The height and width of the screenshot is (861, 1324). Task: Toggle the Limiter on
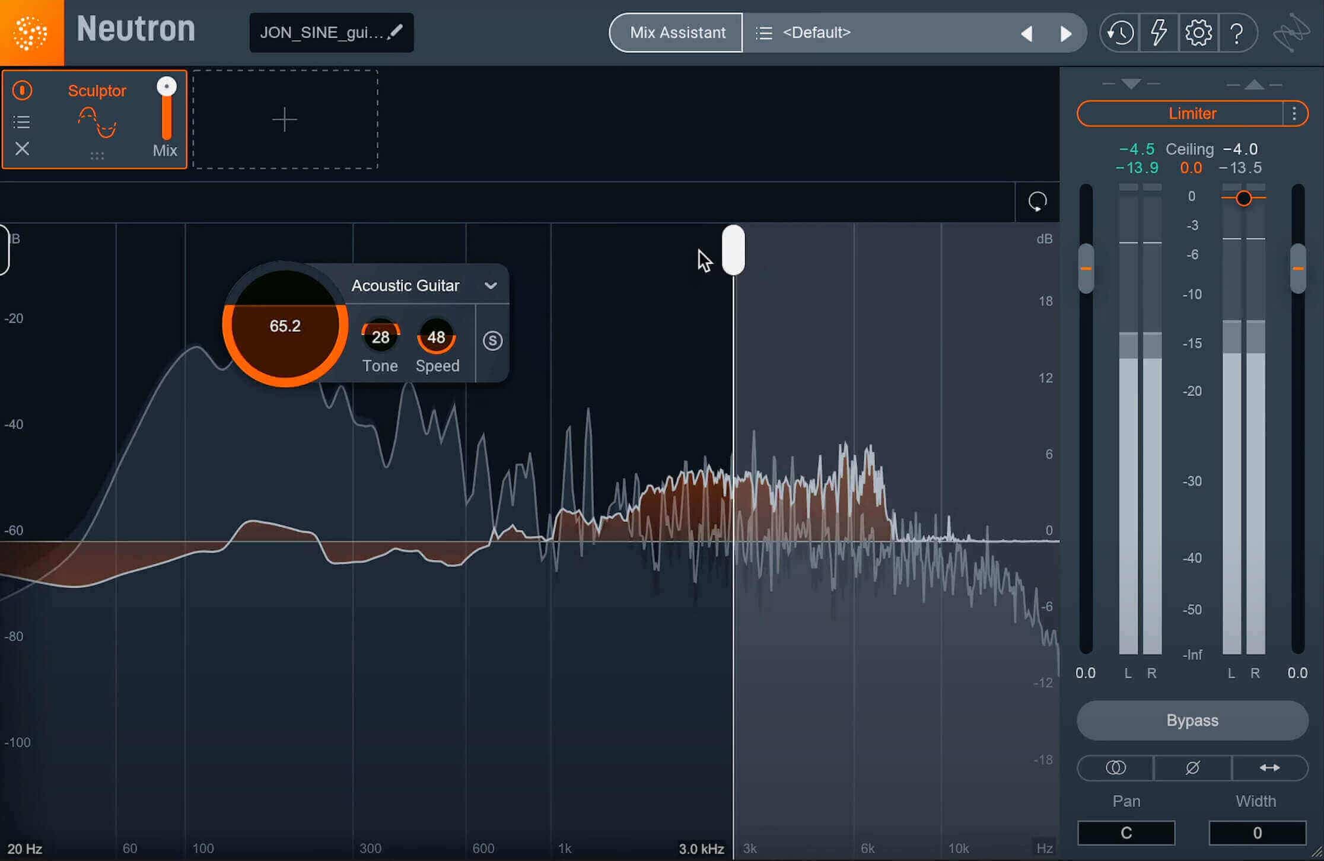click(1180, 113)
